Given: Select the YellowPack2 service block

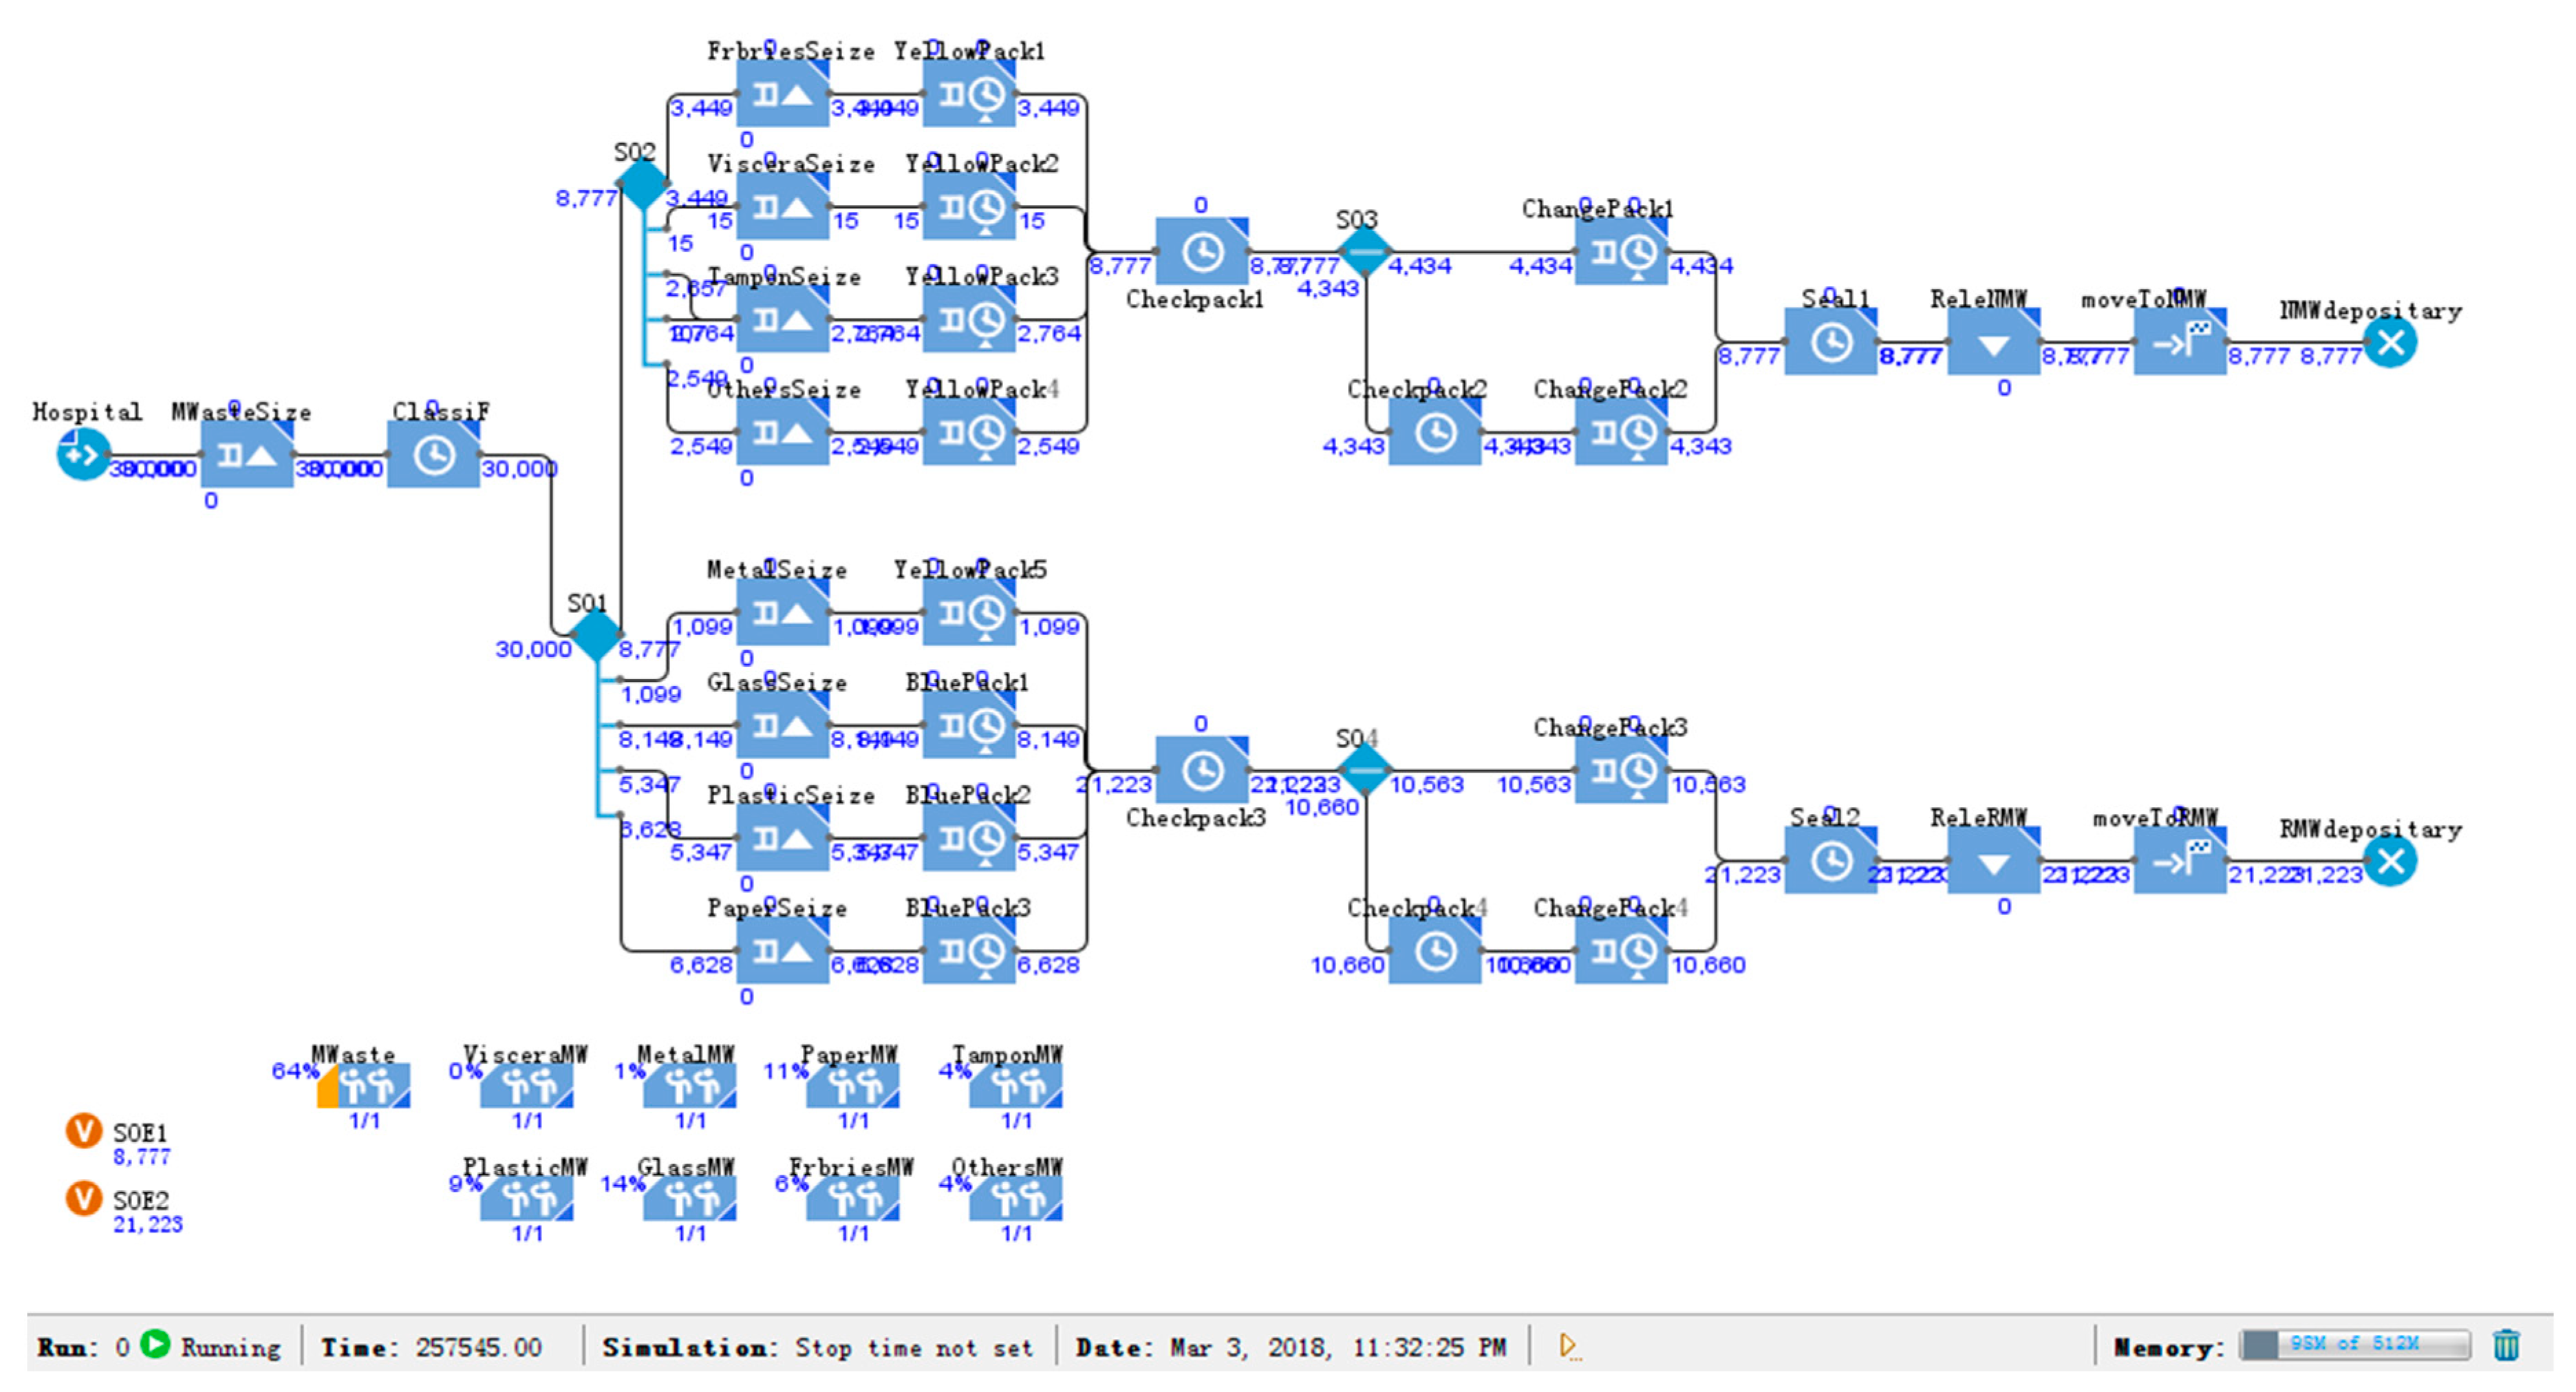Looking at the screenshot, I should (x=969, y=206).
